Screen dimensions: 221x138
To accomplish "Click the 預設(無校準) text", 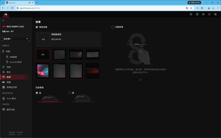I will click(x=56, y=39).
